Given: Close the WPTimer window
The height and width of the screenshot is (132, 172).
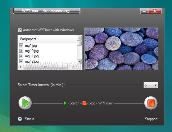Looking at the screenshot, I should [x=155, y=11].
